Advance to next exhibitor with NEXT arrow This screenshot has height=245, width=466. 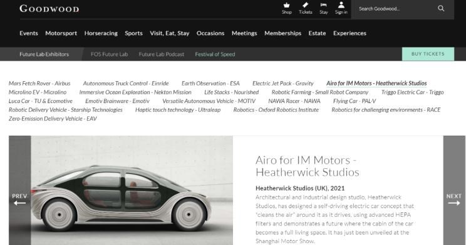454,199
